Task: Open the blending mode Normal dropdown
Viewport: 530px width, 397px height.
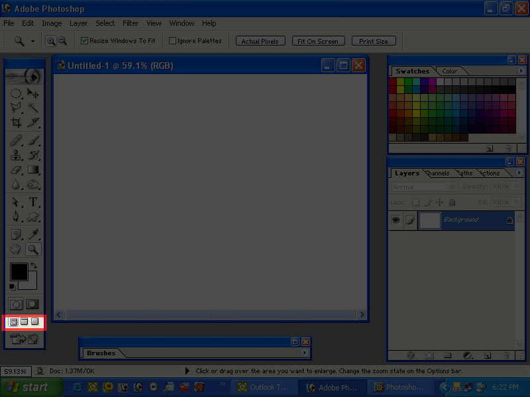Action: [423, 187]
